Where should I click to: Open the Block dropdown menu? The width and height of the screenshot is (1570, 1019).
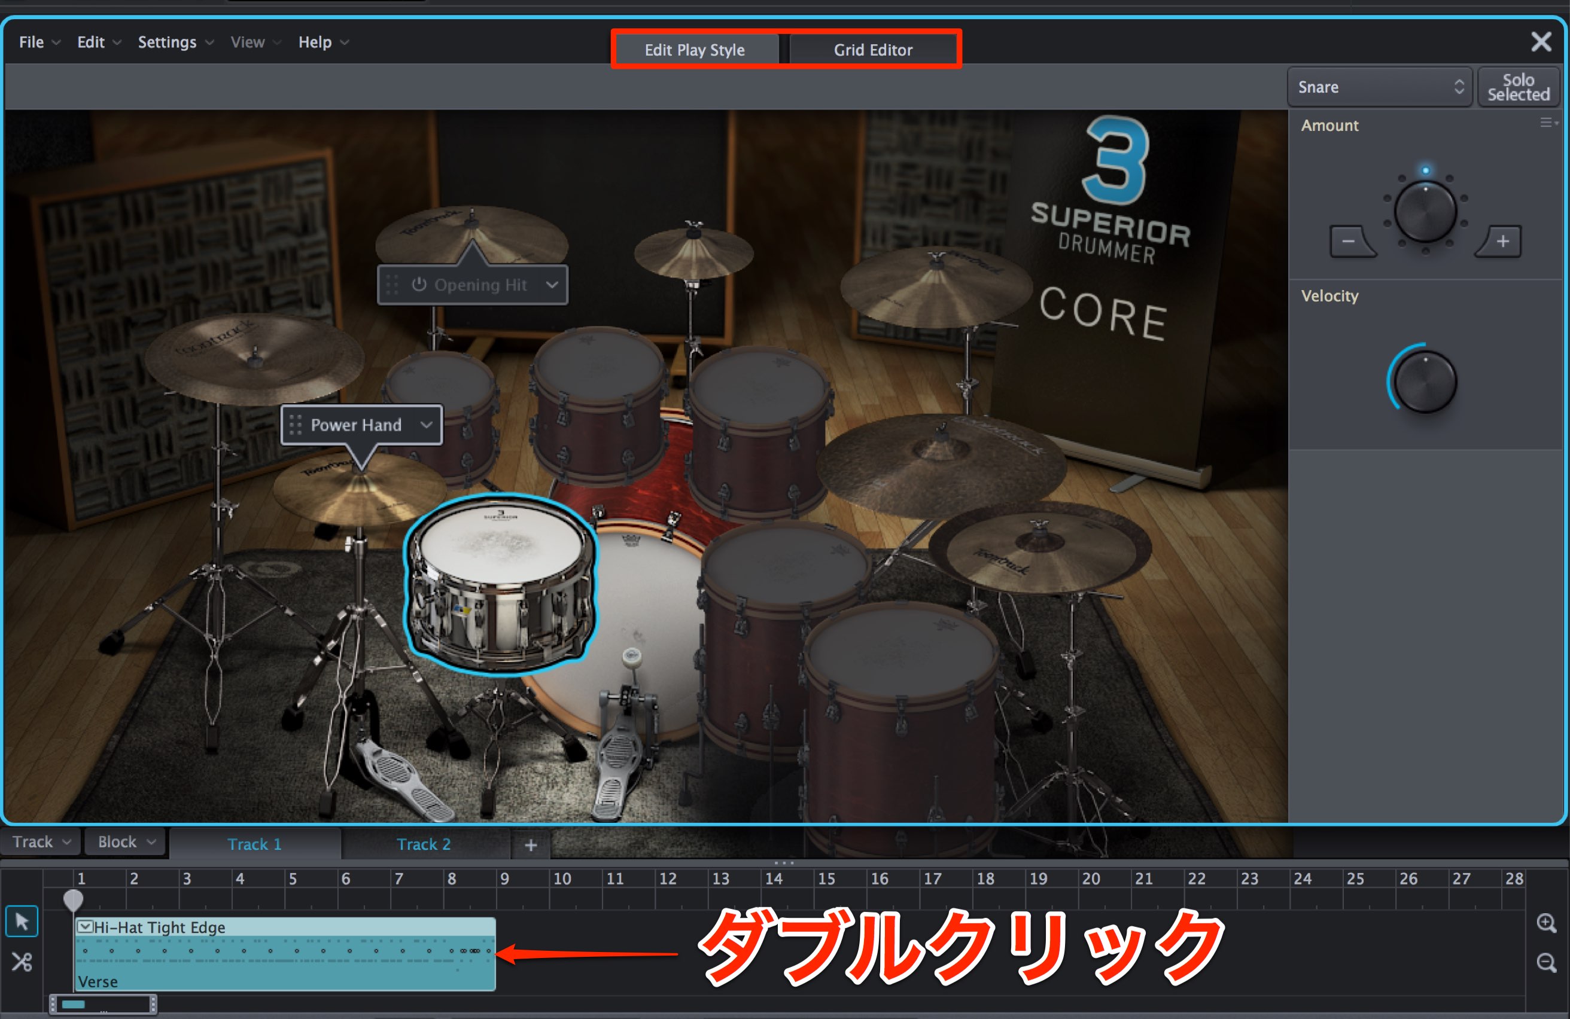124,843
